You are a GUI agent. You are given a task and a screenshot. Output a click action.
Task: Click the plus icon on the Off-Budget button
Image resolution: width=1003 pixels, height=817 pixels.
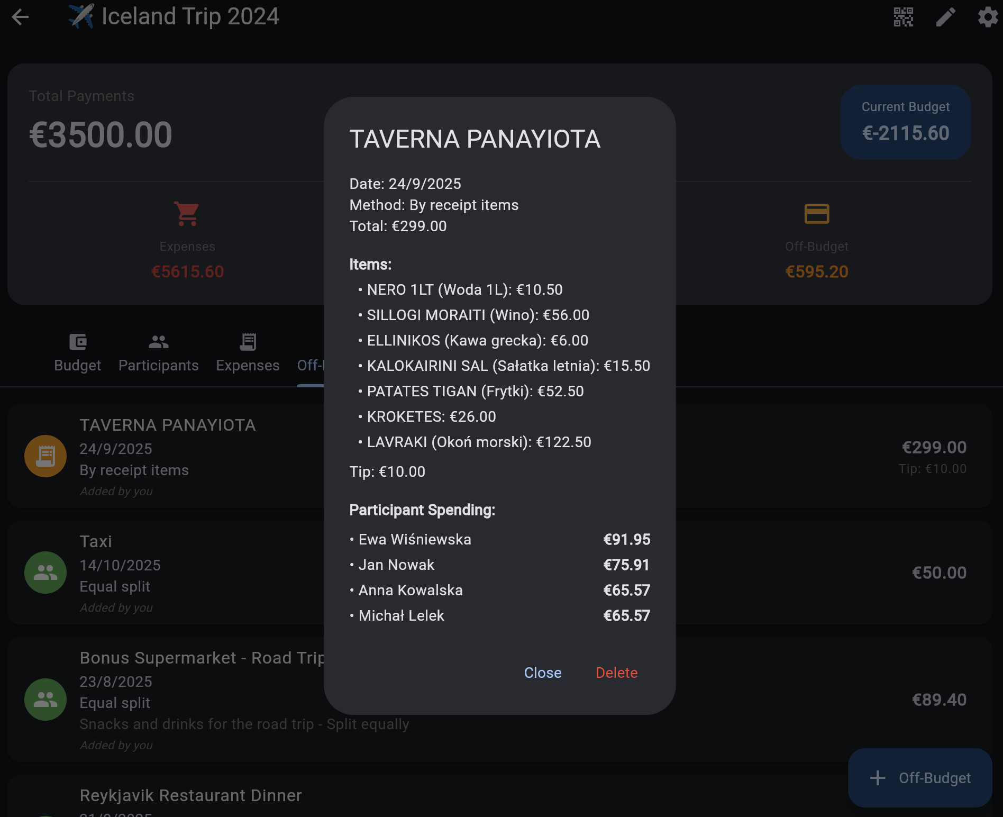coord(877,778)
